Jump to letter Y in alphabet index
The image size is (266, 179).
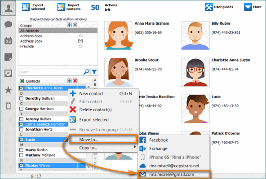[x=95, y=159]
